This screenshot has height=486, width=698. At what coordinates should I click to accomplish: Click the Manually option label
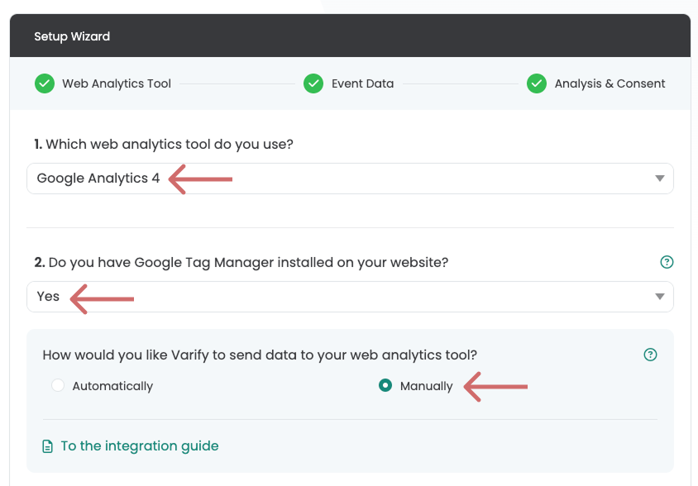426,386
